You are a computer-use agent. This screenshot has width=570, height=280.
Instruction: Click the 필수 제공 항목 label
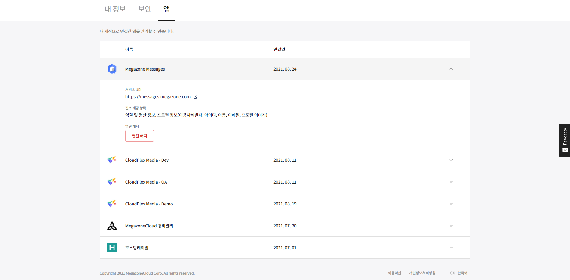click(136, 108)
